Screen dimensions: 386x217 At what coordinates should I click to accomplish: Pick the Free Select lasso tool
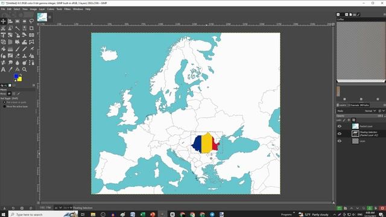coord(31,22)
